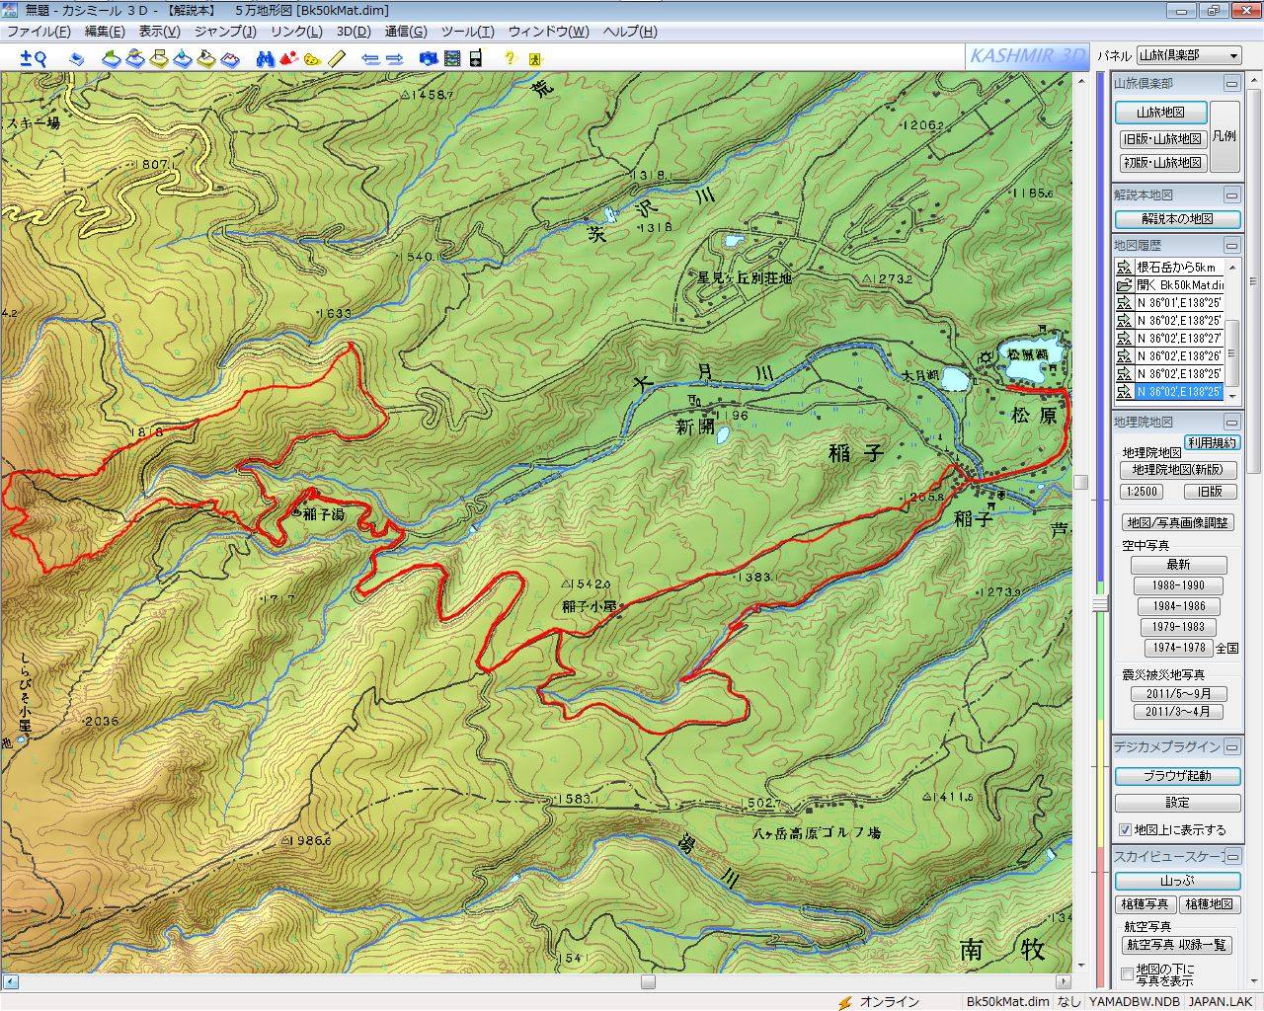Click the paint palette icon
Viewport: 1264px width, 1011px height.
[x=312, y=58]
